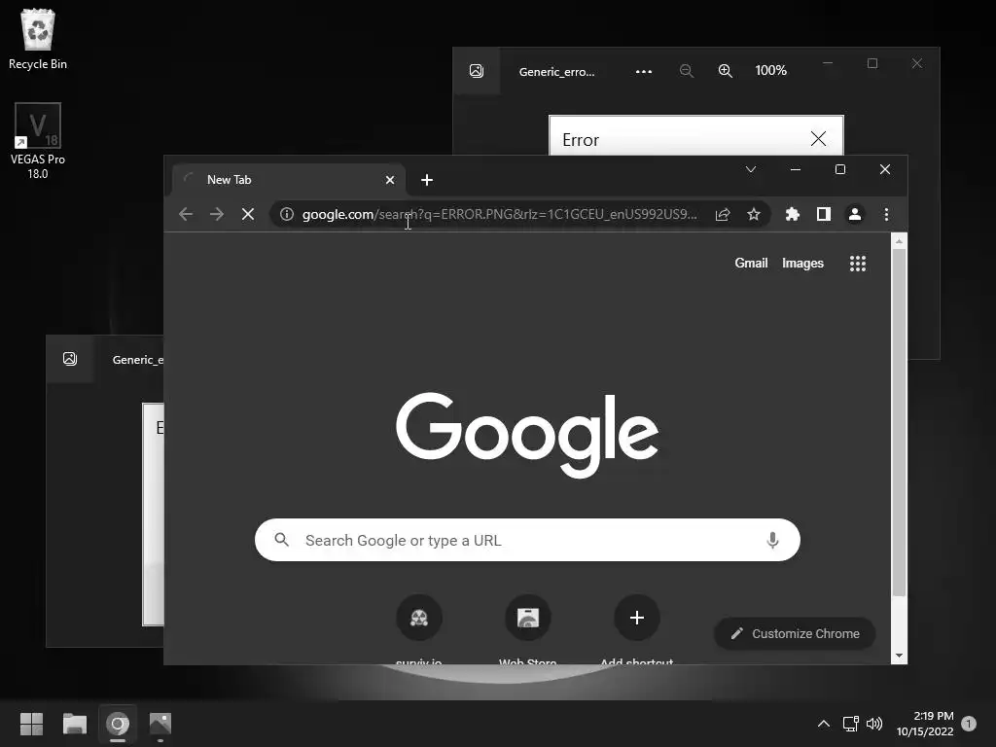Viewport: 996px width, 747px height.
Task: Open the network status tray icon
Action: [850, 724]
